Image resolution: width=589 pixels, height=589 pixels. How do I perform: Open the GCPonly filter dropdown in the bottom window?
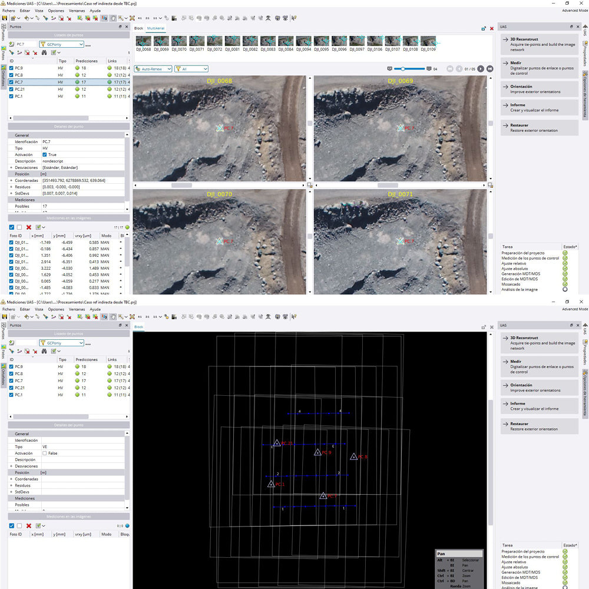[62, 343]
